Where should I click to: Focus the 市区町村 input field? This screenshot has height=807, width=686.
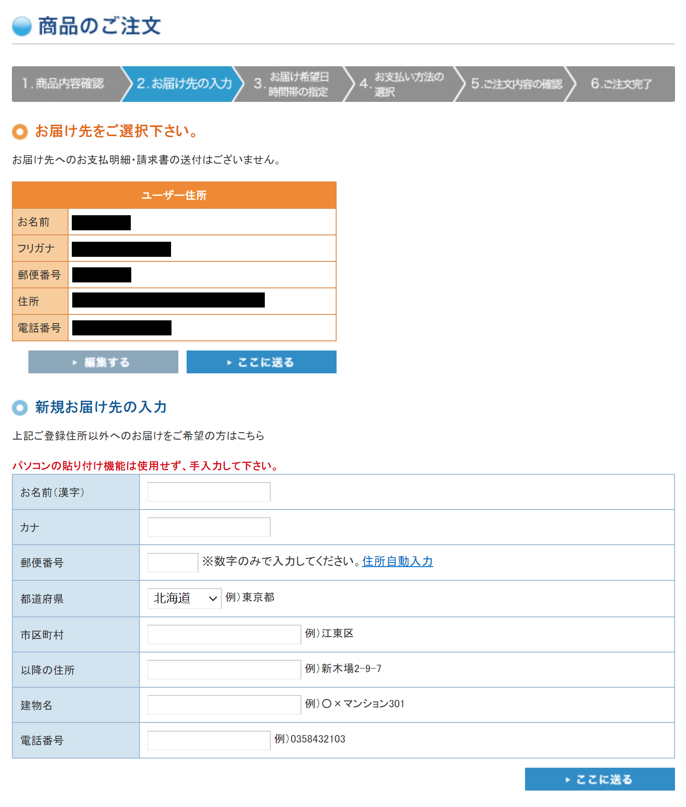tap(224, 634)
